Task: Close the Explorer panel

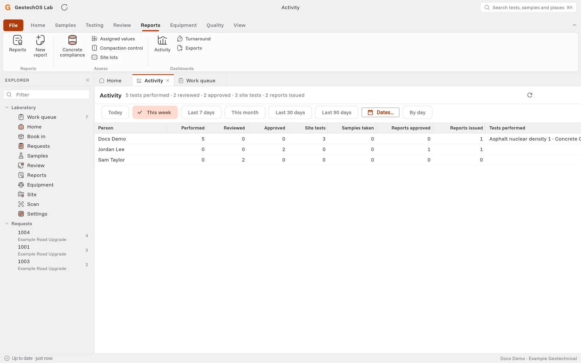Action: [88, 80]
